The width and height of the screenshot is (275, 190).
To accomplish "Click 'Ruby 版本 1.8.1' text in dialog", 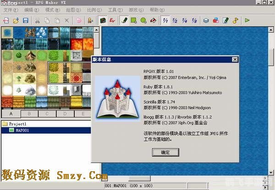I will pos(158,87).
